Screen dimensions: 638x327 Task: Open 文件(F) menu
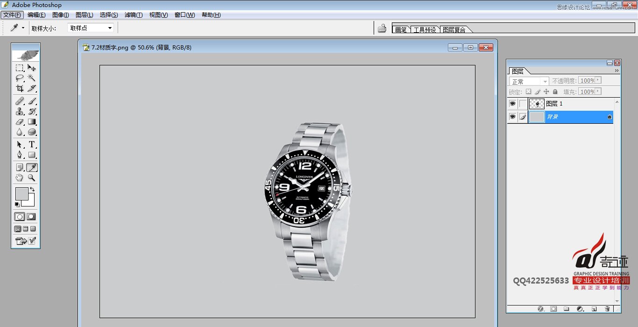coord(12,15)
